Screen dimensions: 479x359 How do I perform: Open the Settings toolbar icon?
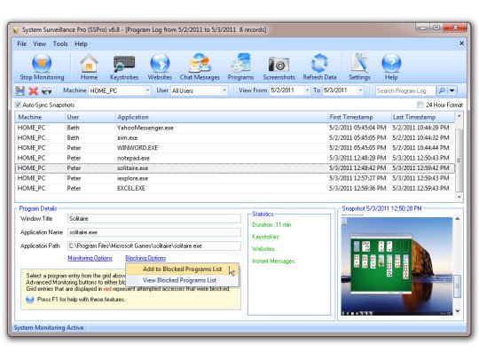359,66
